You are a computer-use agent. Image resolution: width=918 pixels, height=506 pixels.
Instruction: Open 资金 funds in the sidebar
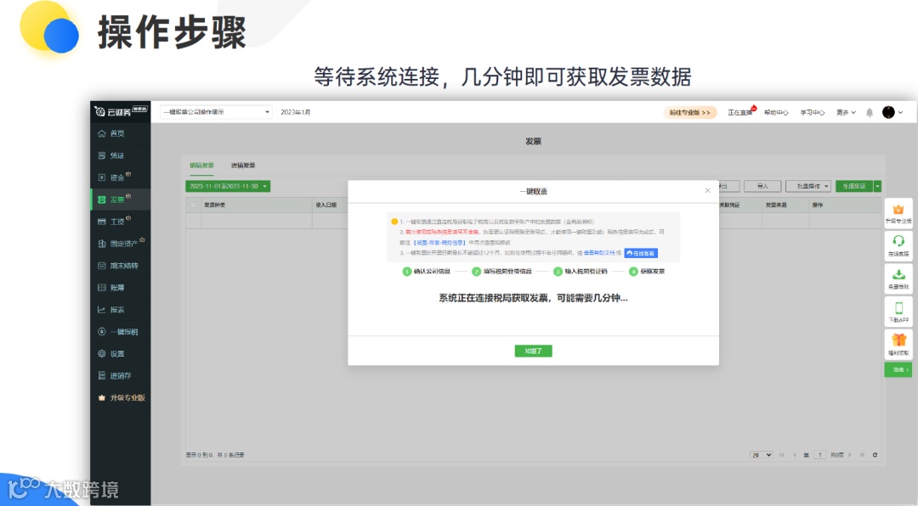click(120, 177)
